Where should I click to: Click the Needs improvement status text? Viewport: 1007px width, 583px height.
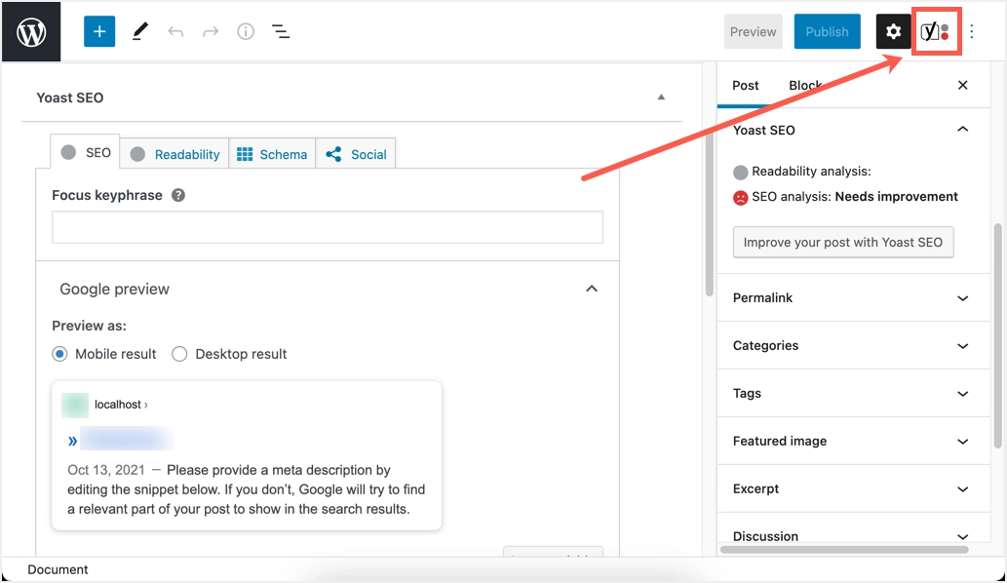click(x=897, y=197)
